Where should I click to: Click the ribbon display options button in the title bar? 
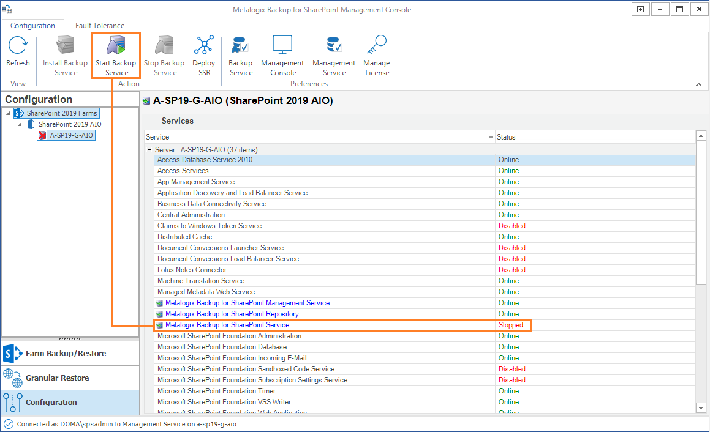641,9
